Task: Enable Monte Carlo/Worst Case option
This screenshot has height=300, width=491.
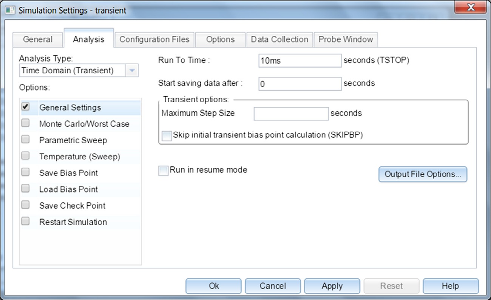Action: pyautogui.click(x=26, y=123)
